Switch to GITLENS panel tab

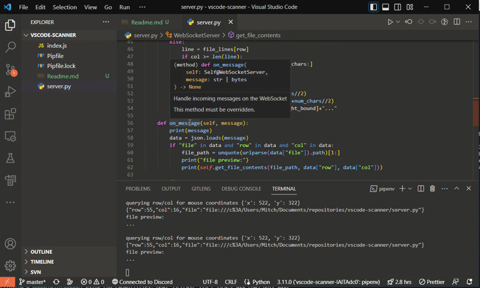(x=201, y=189)
